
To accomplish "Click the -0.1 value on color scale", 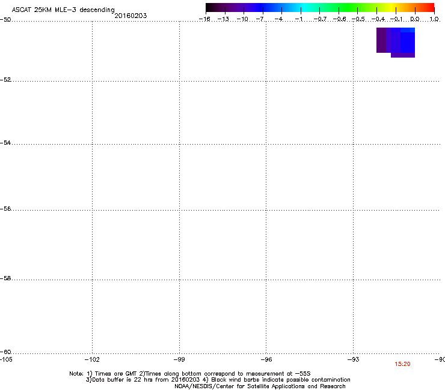I will pos(396,19).
